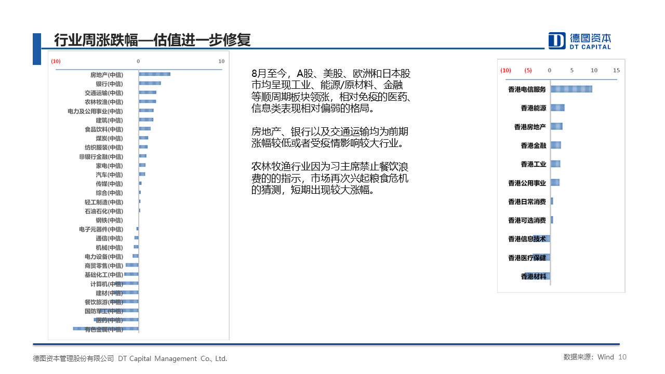Click the 农林牧渔(中信) chart label
This screenshot has width=665, height=374.
[104, 102]
